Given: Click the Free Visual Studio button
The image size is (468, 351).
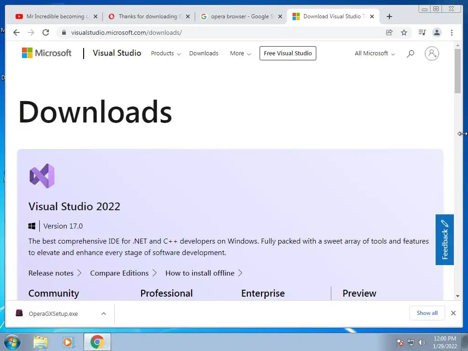Looking at the screenshot, I should [288, 53].
